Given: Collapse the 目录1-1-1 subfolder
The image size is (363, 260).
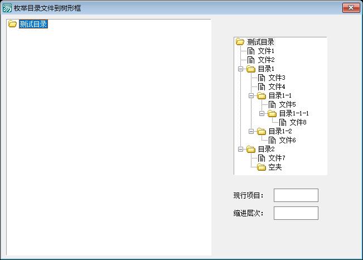Looking at the screenshot, I should tap(262, 114).
